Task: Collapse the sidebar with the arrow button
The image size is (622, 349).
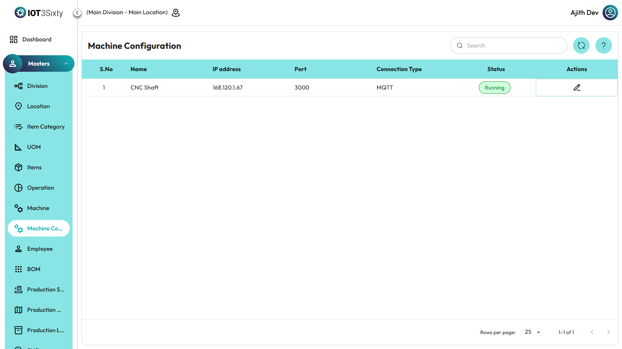Action: [x=77, y=13]
